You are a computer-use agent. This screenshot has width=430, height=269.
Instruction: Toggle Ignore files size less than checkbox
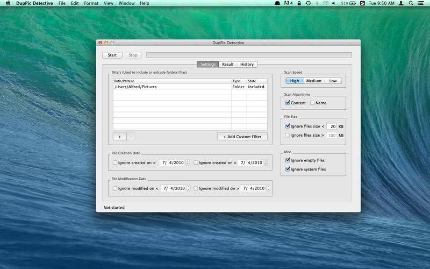[x=288, y=126]
